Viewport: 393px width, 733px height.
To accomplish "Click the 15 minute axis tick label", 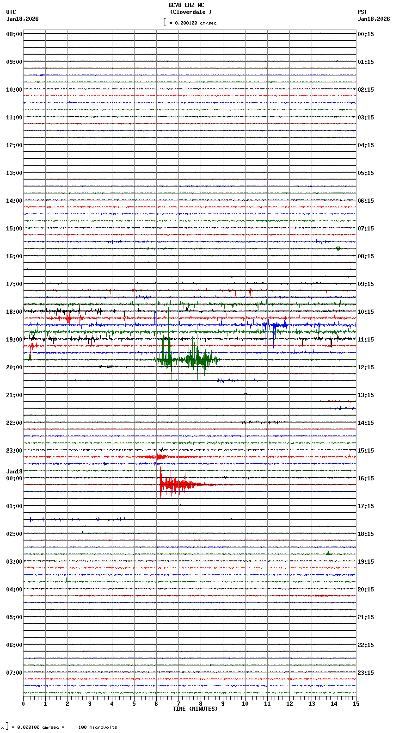I will pyautogui.click(x=356, y=704).
